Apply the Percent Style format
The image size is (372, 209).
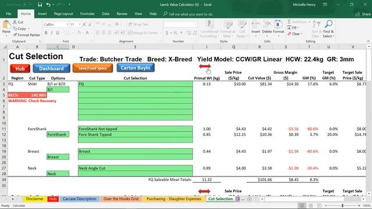coord(176,33)
